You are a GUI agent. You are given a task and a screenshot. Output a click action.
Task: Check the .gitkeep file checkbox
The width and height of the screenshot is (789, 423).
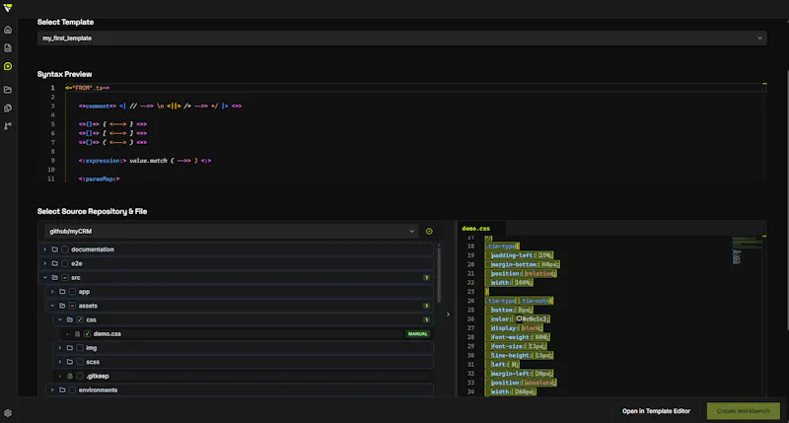coord(80,377)
